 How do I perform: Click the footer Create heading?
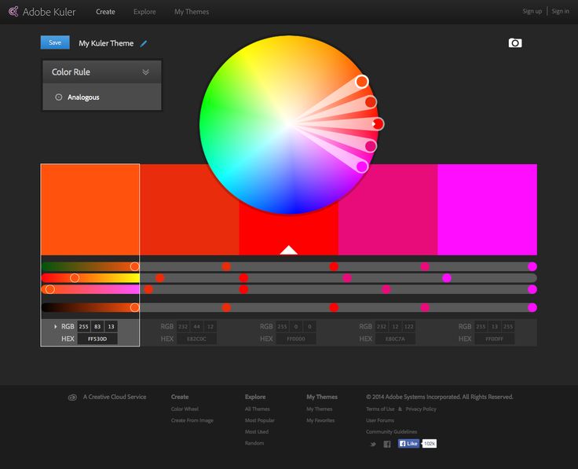180,397
